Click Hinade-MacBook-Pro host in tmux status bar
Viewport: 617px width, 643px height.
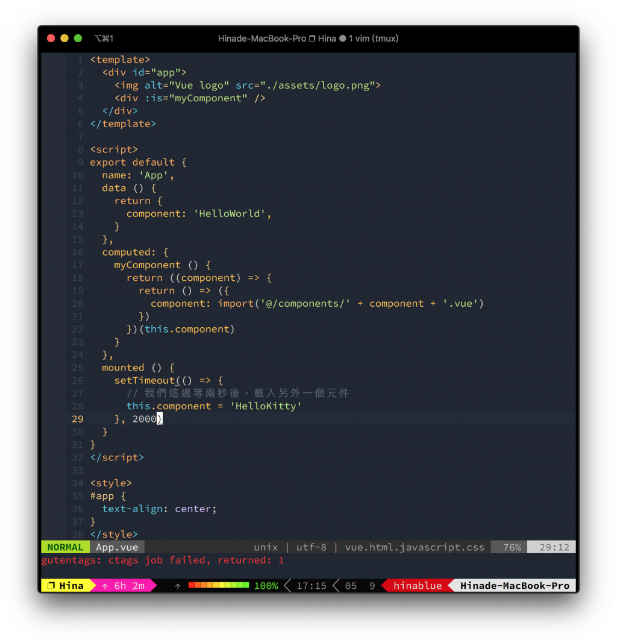pos(515,586)
